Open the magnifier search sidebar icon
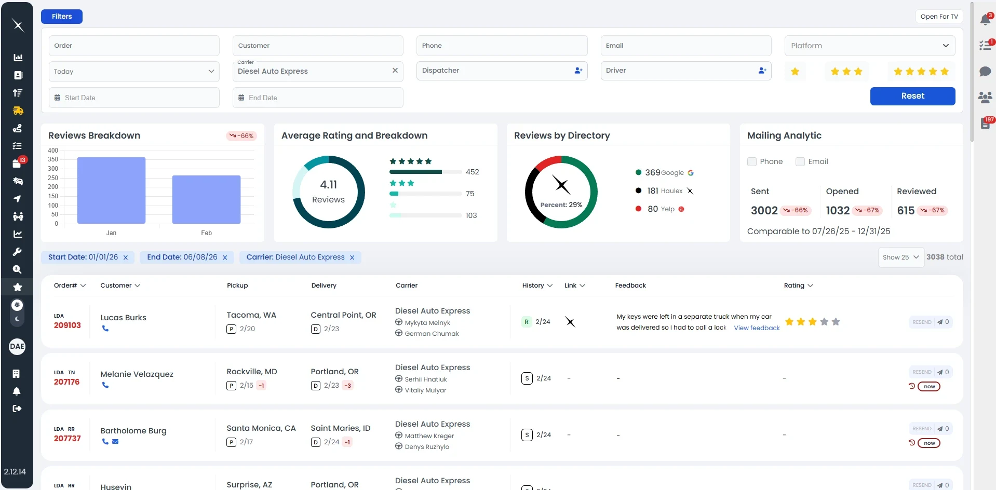Screen dimensions: 996x490 coord(18,269)
